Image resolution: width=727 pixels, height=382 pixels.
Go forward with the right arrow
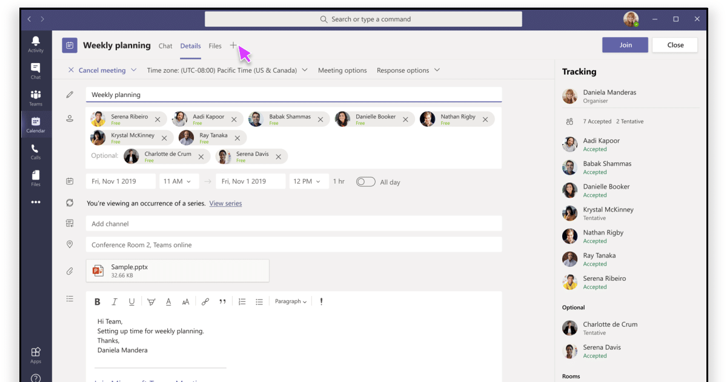click(42, 19)
